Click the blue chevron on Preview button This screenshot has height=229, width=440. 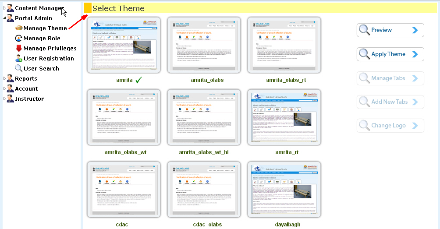(x=415, y=30)
